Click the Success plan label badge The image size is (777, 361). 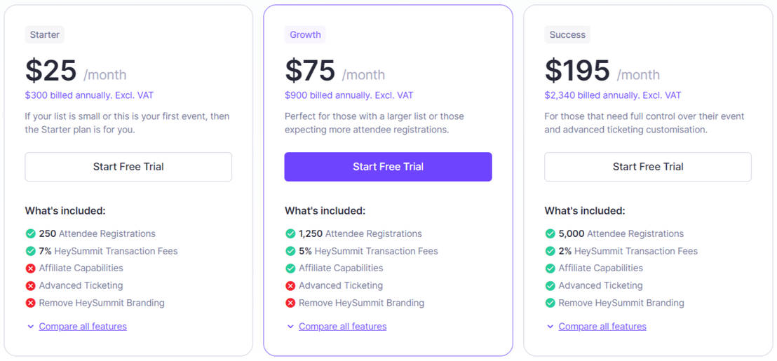click(x=567, y=34)
